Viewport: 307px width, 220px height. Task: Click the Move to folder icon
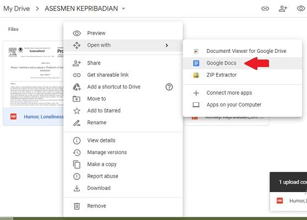click(x=77, y=99)
